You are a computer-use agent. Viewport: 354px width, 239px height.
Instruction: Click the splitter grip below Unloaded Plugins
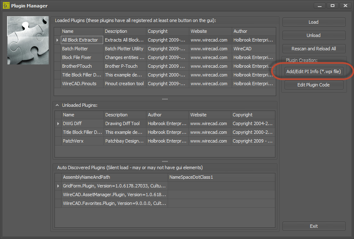(x=165, y=161)
